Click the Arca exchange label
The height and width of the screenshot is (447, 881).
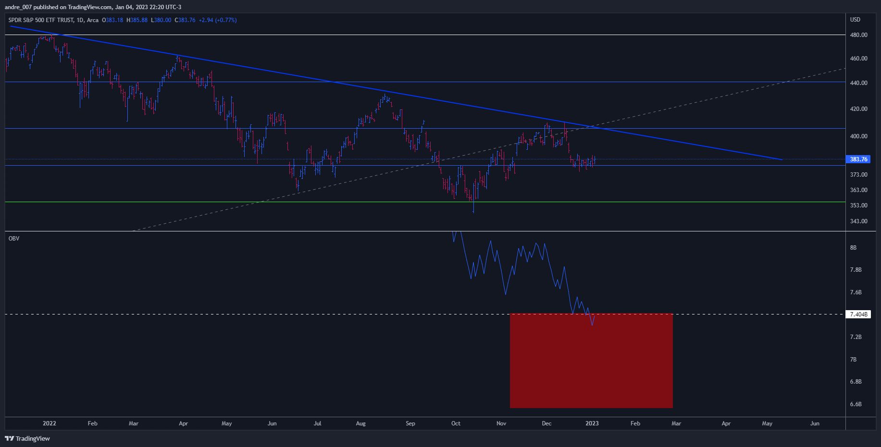tap(93, 20)
